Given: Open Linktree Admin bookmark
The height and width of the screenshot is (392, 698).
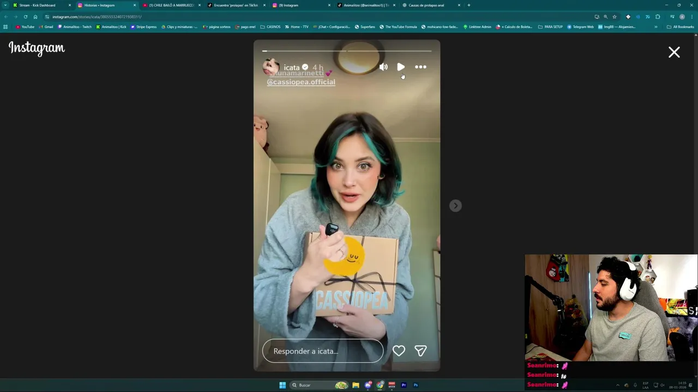Looking at the screenshot, I should click(477, 27).
